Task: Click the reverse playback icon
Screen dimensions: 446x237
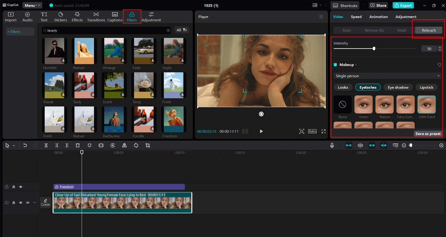Action: pyautogui.click(x=113, y=145)
